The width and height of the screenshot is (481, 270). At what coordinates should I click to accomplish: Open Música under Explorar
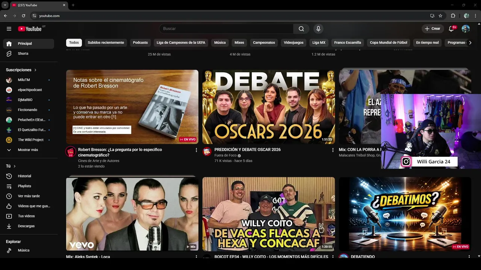tap(29, 250)
